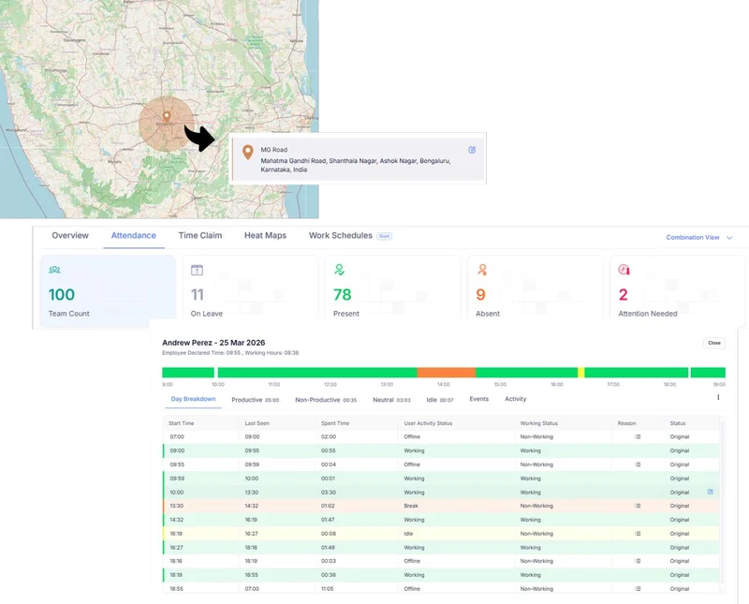This screenshot has height=604, width=749.
Task: Close the Andrew Perez details panel
Action: pos(714,343)
